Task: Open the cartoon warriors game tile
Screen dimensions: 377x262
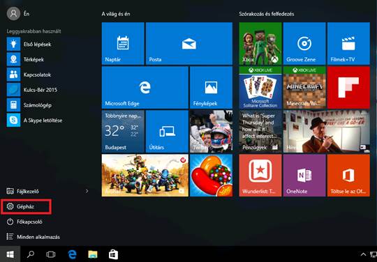Action: [145, 176]
